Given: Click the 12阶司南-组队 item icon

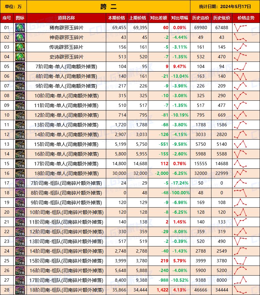Looking at the screenshot, I should click(20, 232).
